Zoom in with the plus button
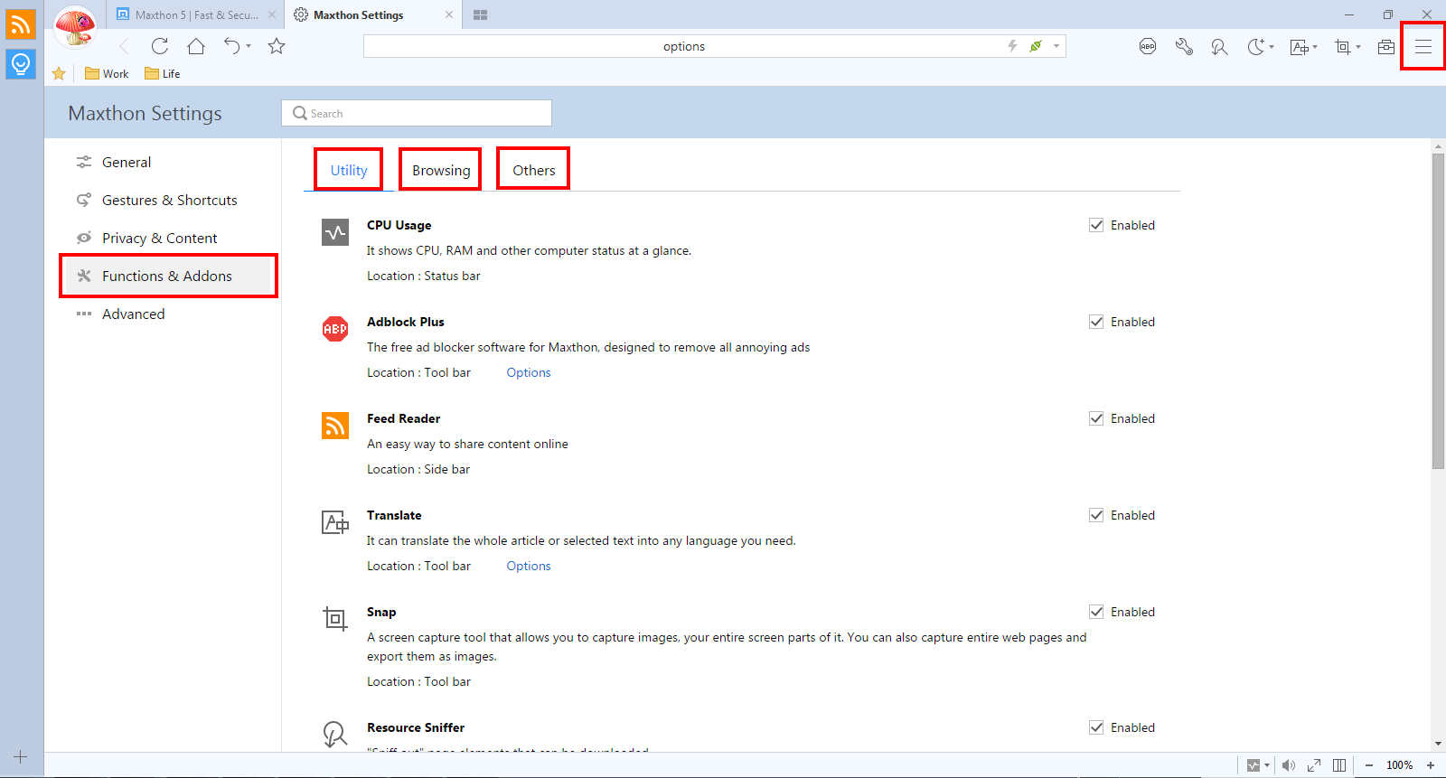 point(1431,765)
